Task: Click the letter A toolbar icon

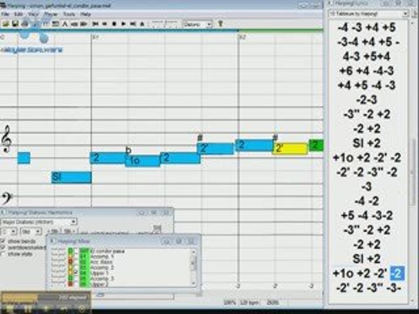Action: click(65, 24)
